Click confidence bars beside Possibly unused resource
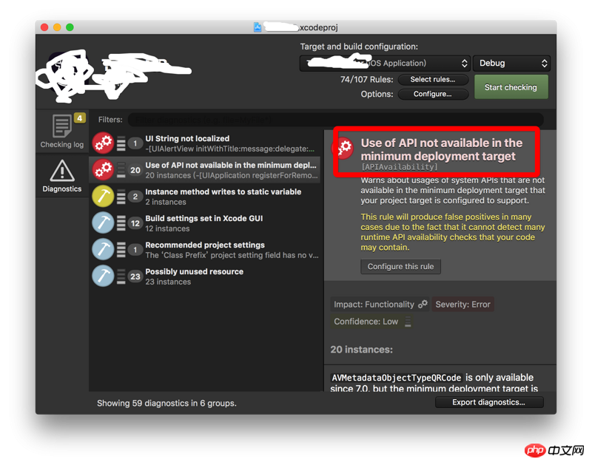592x465 pixels. 121,276
